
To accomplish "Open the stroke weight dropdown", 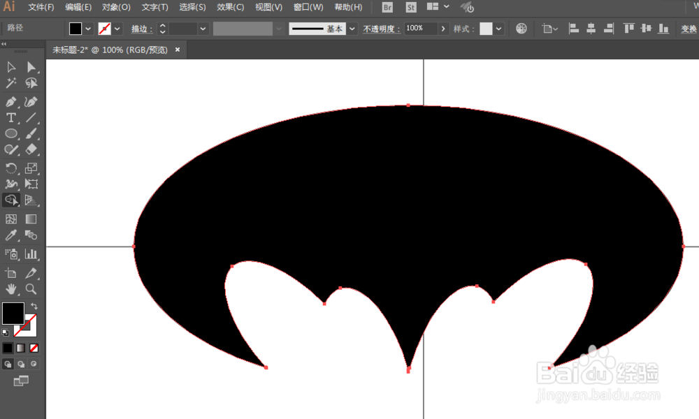I will pos(203,29).
